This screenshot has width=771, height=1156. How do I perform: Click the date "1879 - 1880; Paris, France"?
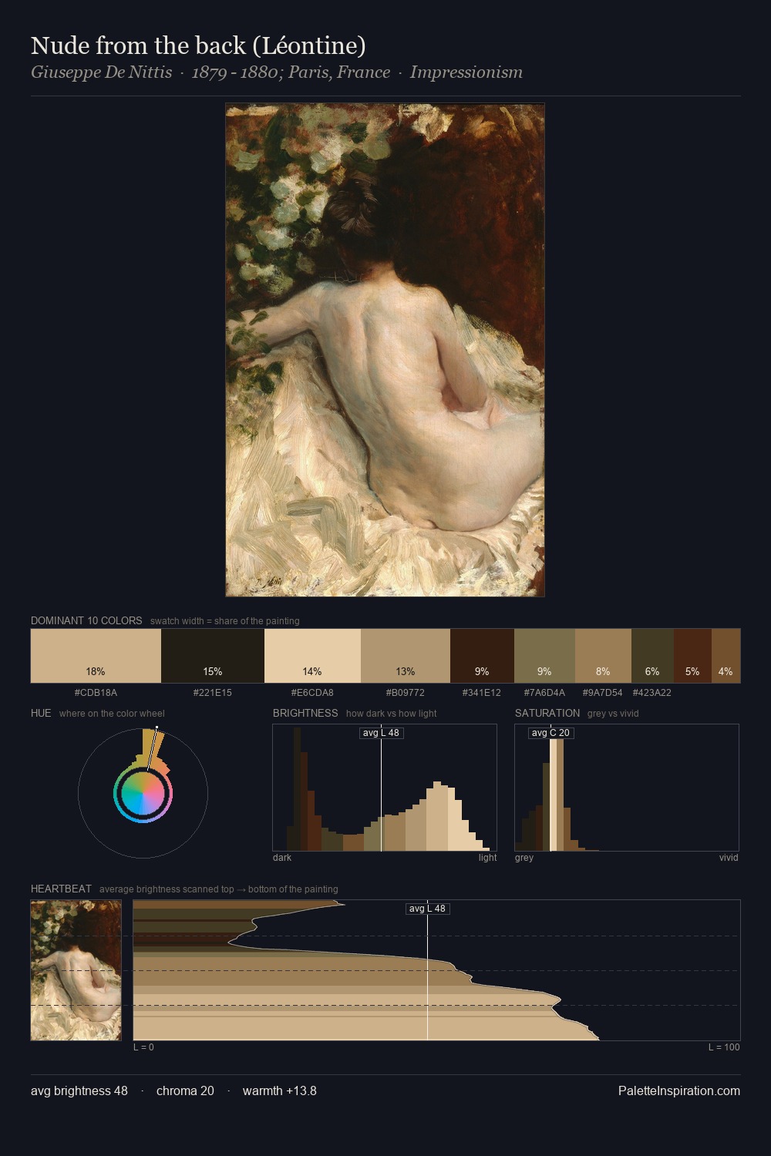point(291,72)
